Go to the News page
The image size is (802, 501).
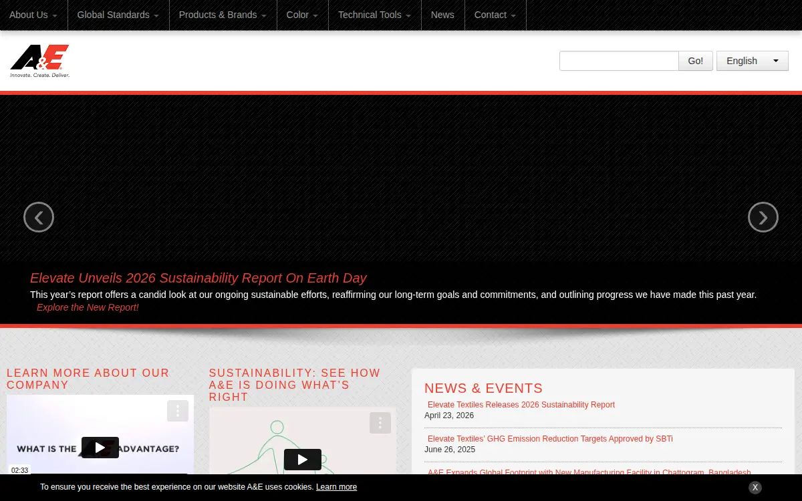(442, 15)
